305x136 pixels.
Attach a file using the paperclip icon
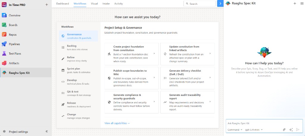(x=284, y=129)
